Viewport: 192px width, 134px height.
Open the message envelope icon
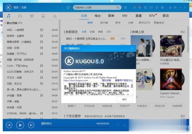pos(151,7)
